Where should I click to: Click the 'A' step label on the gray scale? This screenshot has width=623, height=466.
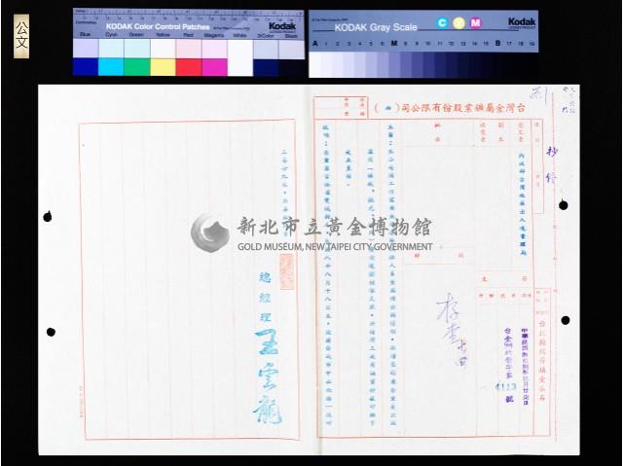[x=315, y=43]
